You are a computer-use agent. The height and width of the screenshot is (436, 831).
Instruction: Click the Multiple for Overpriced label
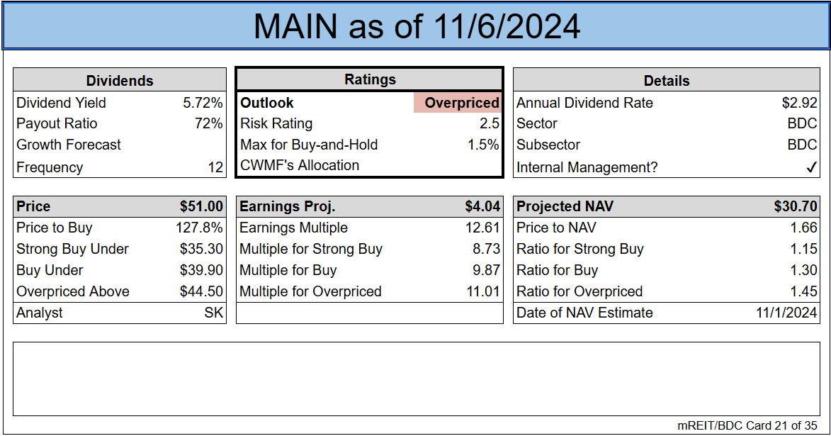pos(310,291)
